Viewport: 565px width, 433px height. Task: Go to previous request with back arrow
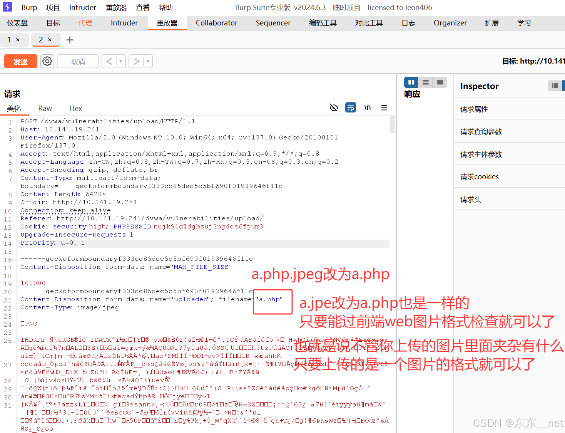coord(109,61)
